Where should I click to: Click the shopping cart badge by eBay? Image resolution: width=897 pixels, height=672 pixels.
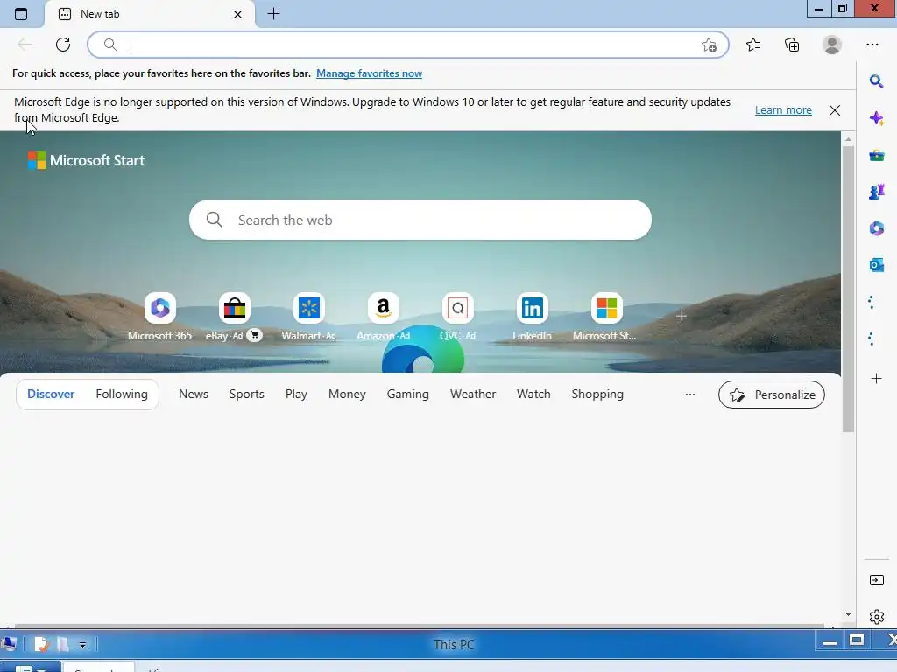[255, 335]
